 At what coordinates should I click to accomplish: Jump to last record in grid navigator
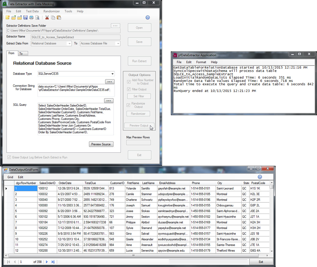pos(53,262)
